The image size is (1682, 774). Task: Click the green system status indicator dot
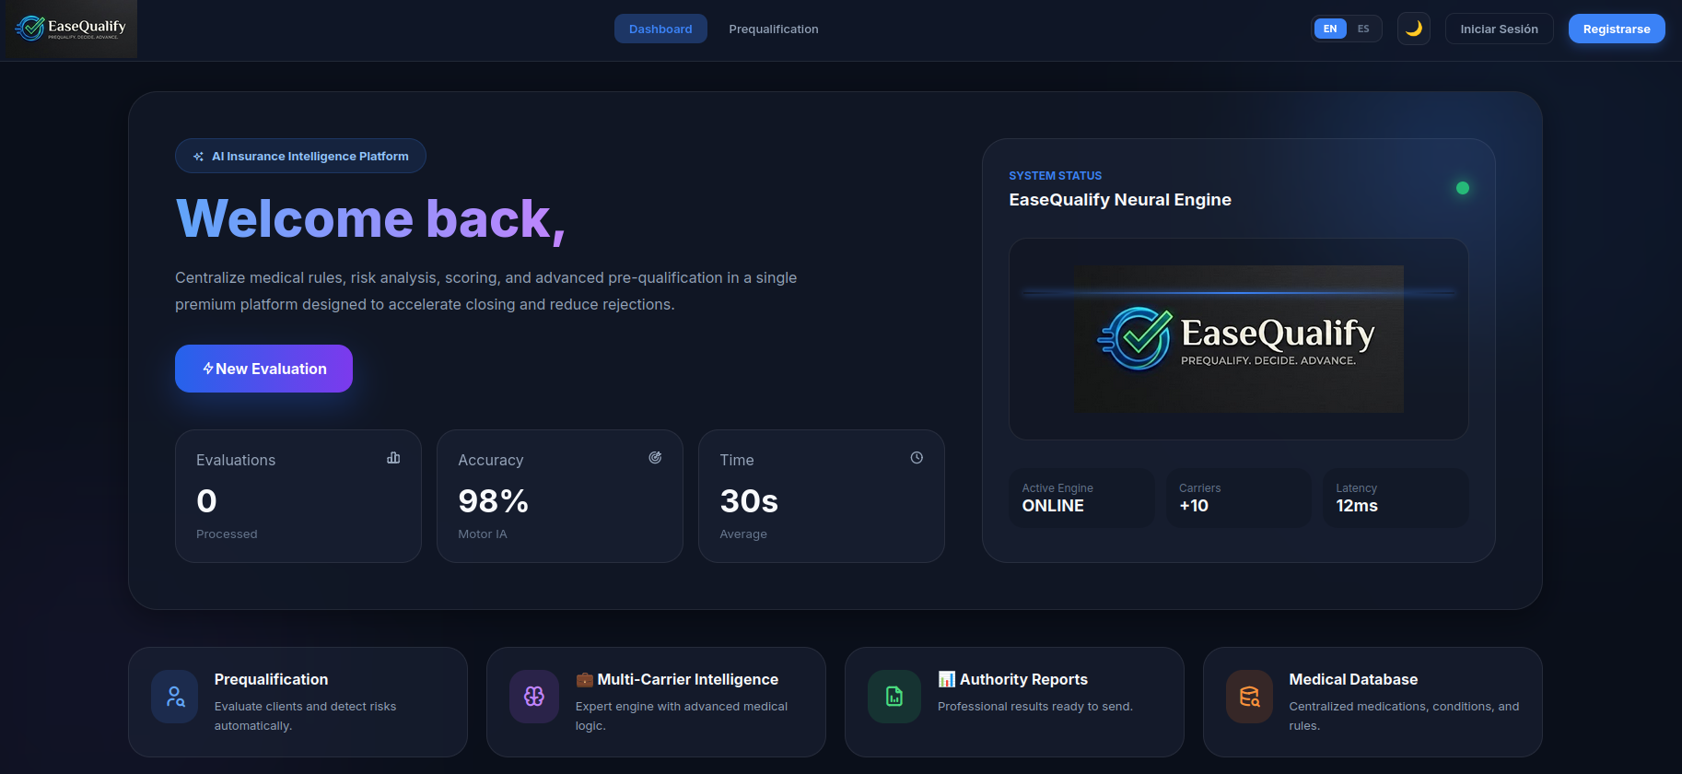(1463, 188)
